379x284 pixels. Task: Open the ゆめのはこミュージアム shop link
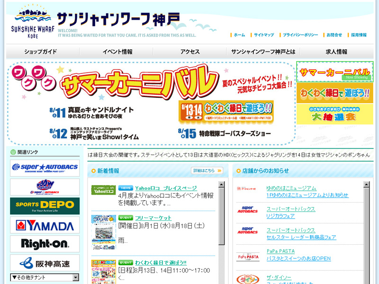pos(291,188)
